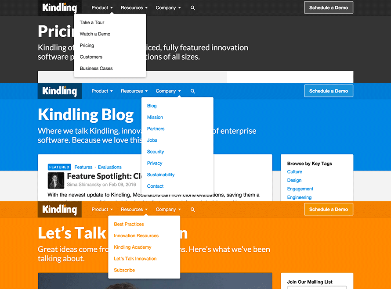Browse posts tagged Culture
The width and height of the screenshot is (391, 289).
(294, 172)
